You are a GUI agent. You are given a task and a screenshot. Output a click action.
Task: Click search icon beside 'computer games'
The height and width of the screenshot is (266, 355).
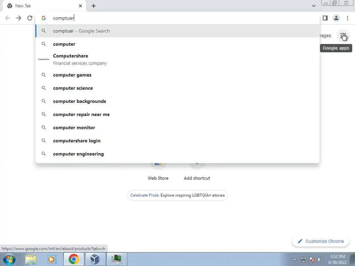click(x=44, y=75)
